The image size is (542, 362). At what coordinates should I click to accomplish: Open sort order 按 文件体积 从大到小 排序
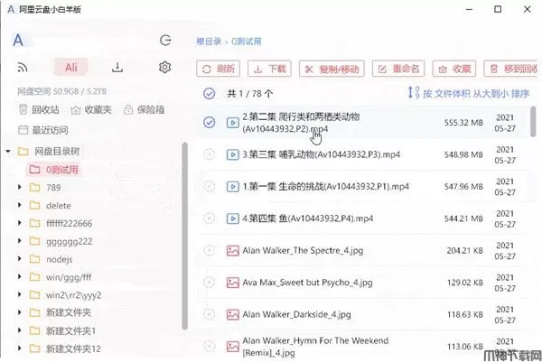pos(469,93)
